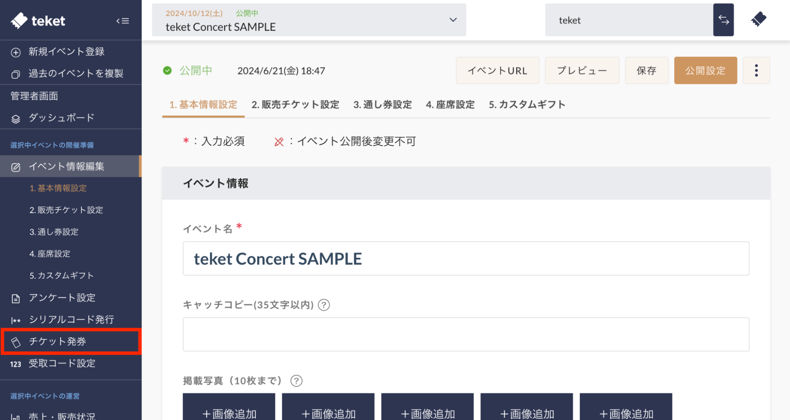Click the プレビュー button
The image size is (790, 420).
[x=582, y=70]
